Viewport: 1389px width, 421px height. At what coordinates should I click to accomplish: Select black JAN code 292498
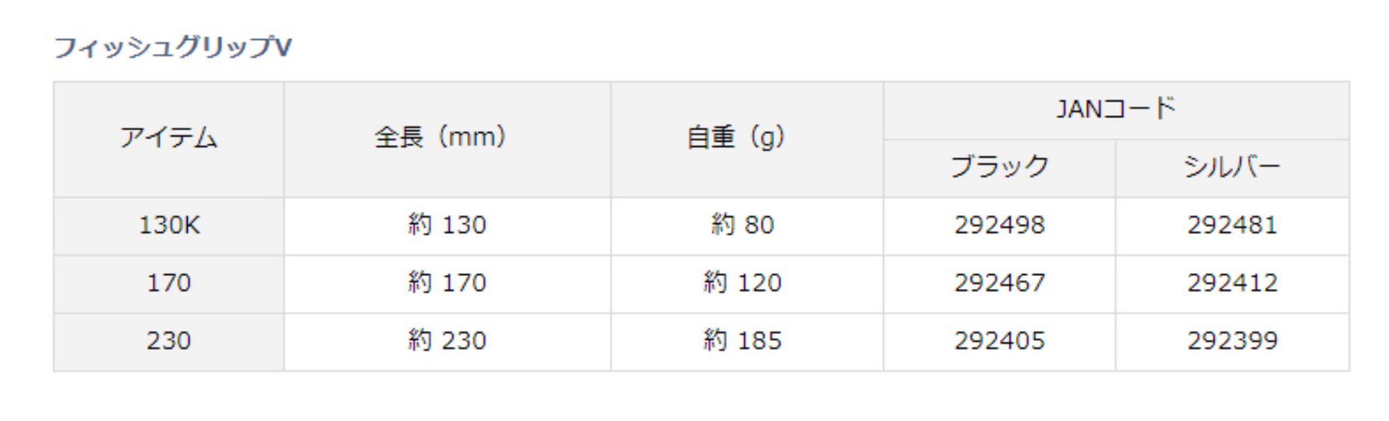tap(999, 226)
